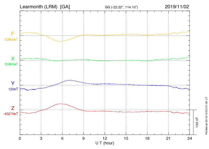Select the blue Y component label
The width and height of the screenshot is (209, 149).
[13, 83]
